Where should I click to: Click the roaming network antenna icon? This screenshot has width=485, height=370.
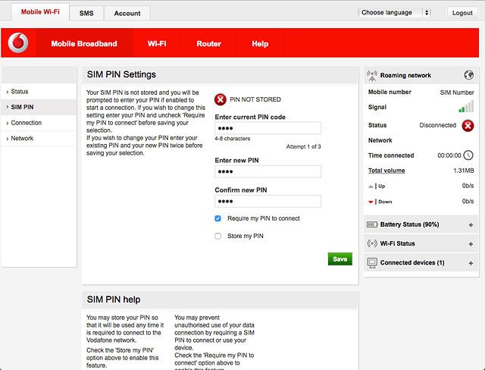point(371,76)
